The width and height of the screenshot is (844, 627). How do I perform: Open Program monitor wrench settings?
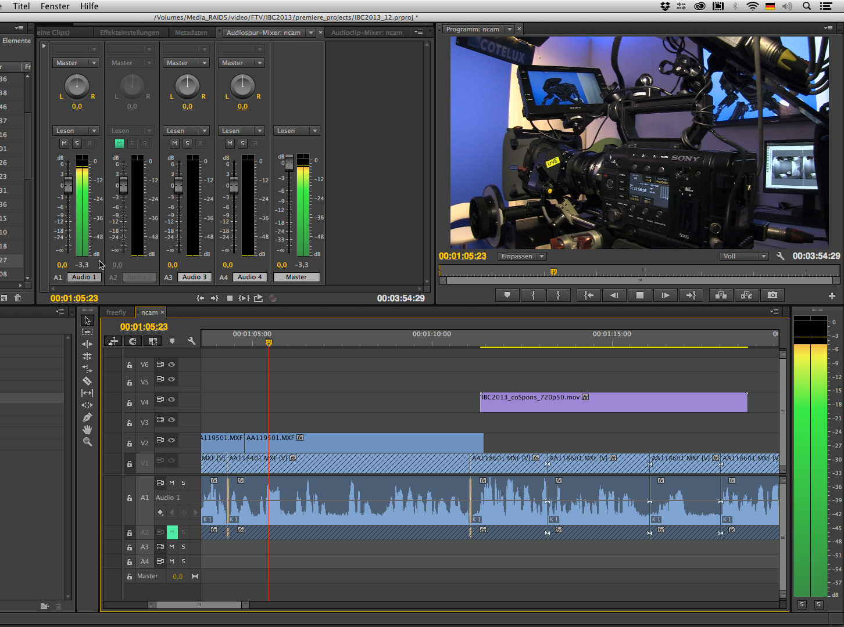coord(780,256)
